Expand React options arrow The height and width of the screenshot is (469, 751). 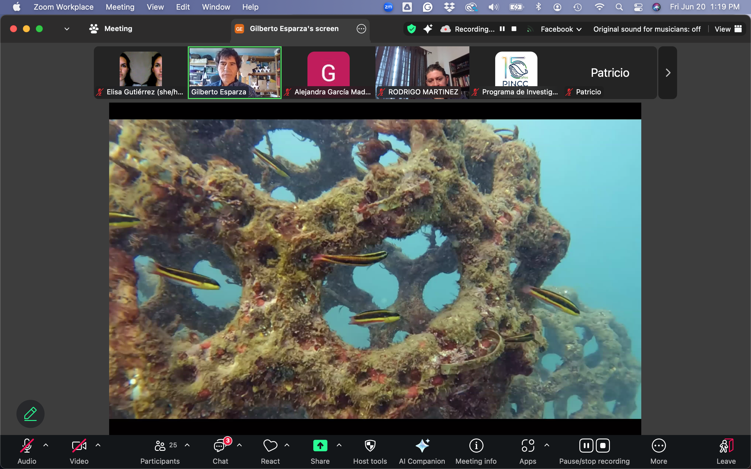[x=287, y=445]
